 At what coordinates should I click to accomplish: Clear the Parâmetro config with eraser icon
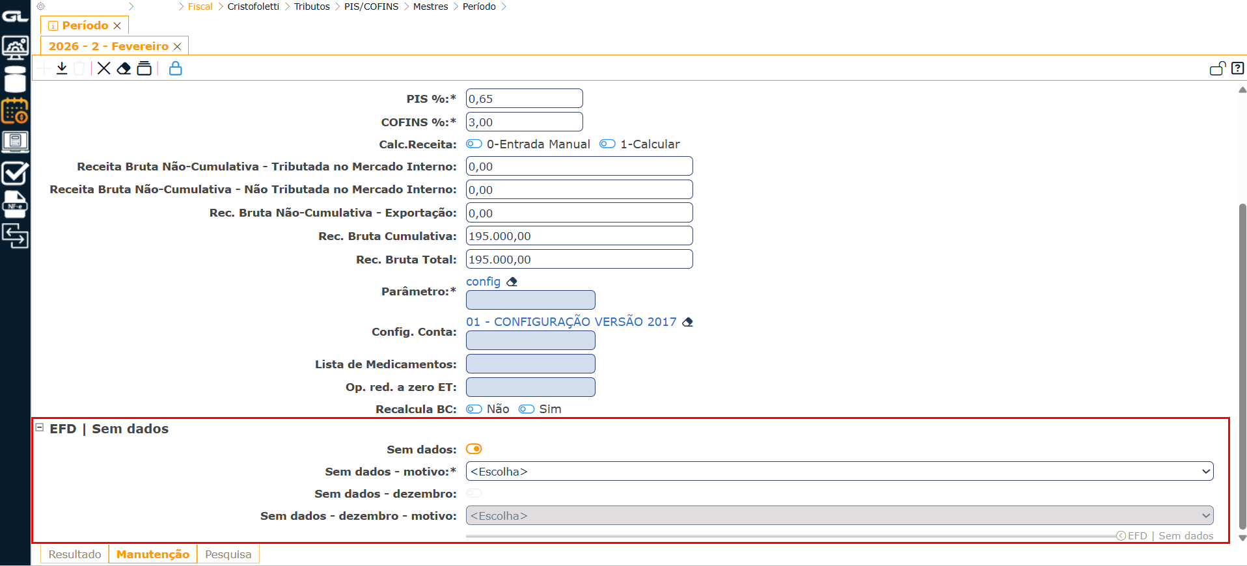512,282
